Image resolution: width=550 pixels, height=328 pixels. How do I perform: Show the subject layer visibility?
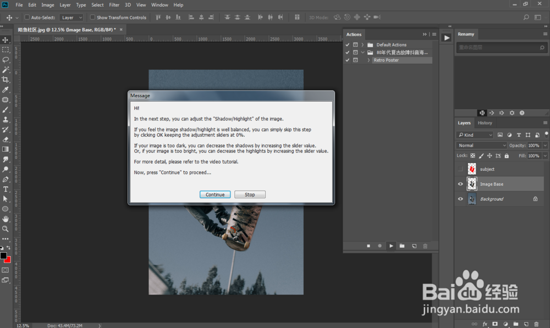click(460, 169)
